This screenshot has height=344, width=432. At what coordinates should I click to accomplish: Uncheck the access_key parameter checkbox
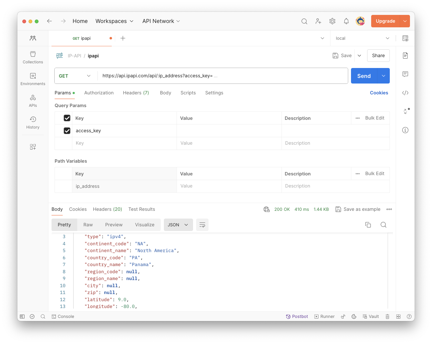coord(67,131)
